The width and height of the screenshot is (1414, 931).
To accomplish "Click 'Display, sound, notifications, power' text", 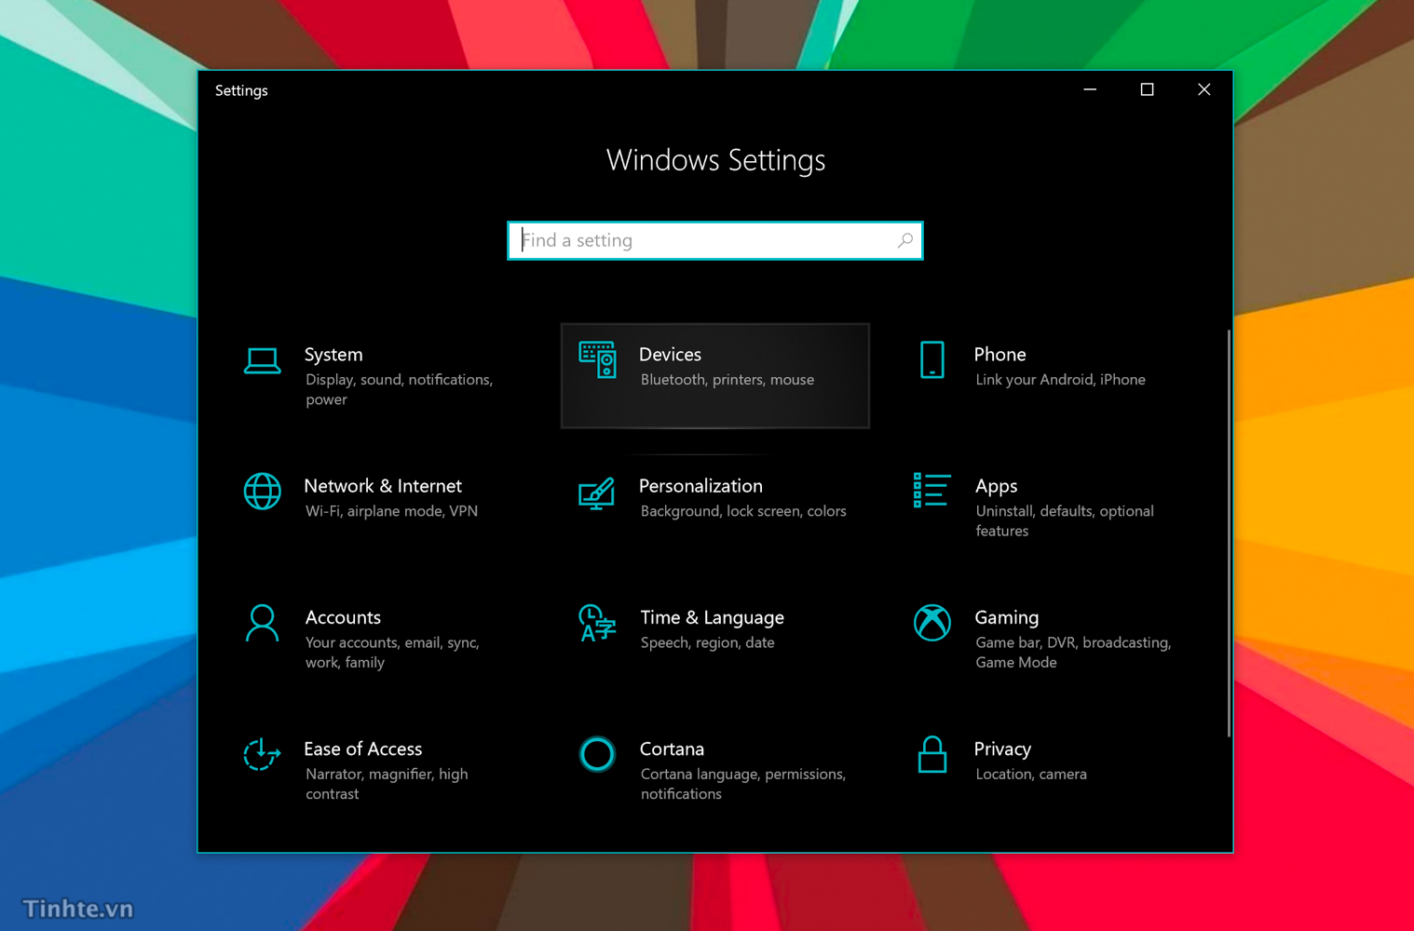I will tap(399, 389).
